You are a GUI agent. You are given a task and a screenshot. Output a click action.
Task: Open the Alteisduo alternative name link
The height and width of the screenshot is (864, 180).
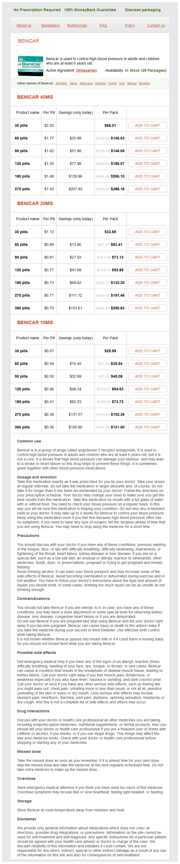(x=86, y=83)
